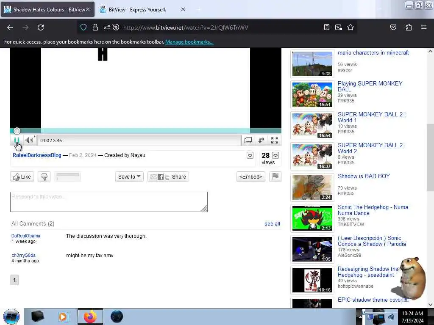Open DaRealObama's profile link
434x325 pixels.
click(26, 236)
